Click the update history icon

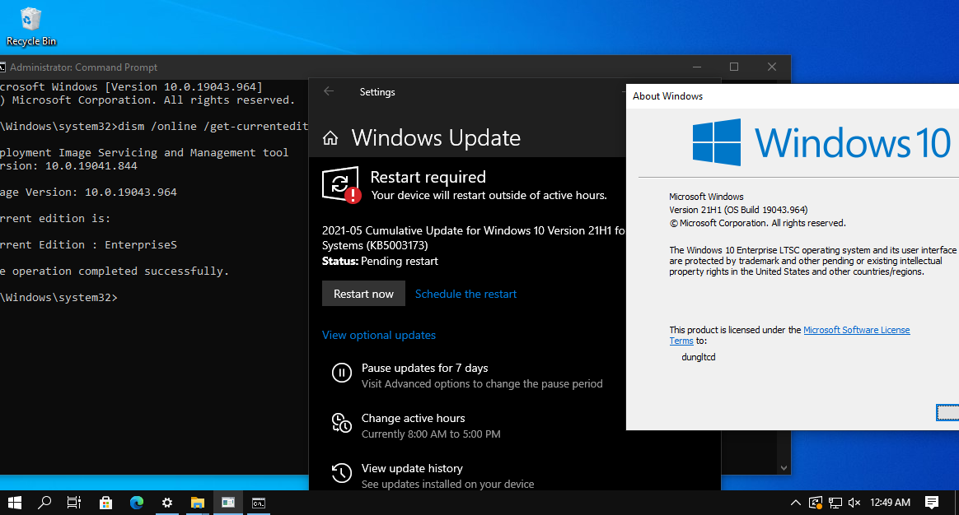click(341, 473)
